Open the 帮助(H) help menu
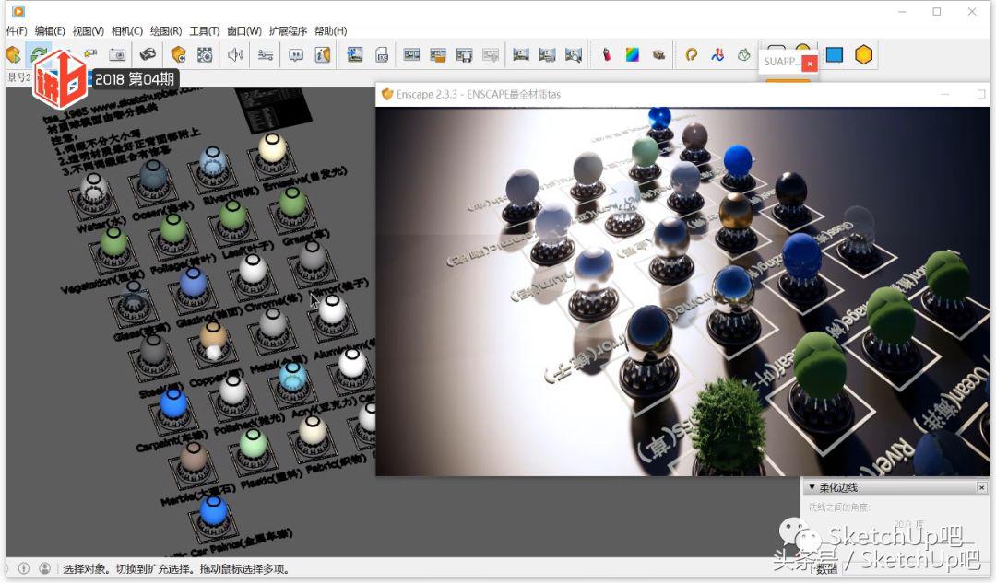Viewport: 996px width, 583px height. click(x=330, y=31)
